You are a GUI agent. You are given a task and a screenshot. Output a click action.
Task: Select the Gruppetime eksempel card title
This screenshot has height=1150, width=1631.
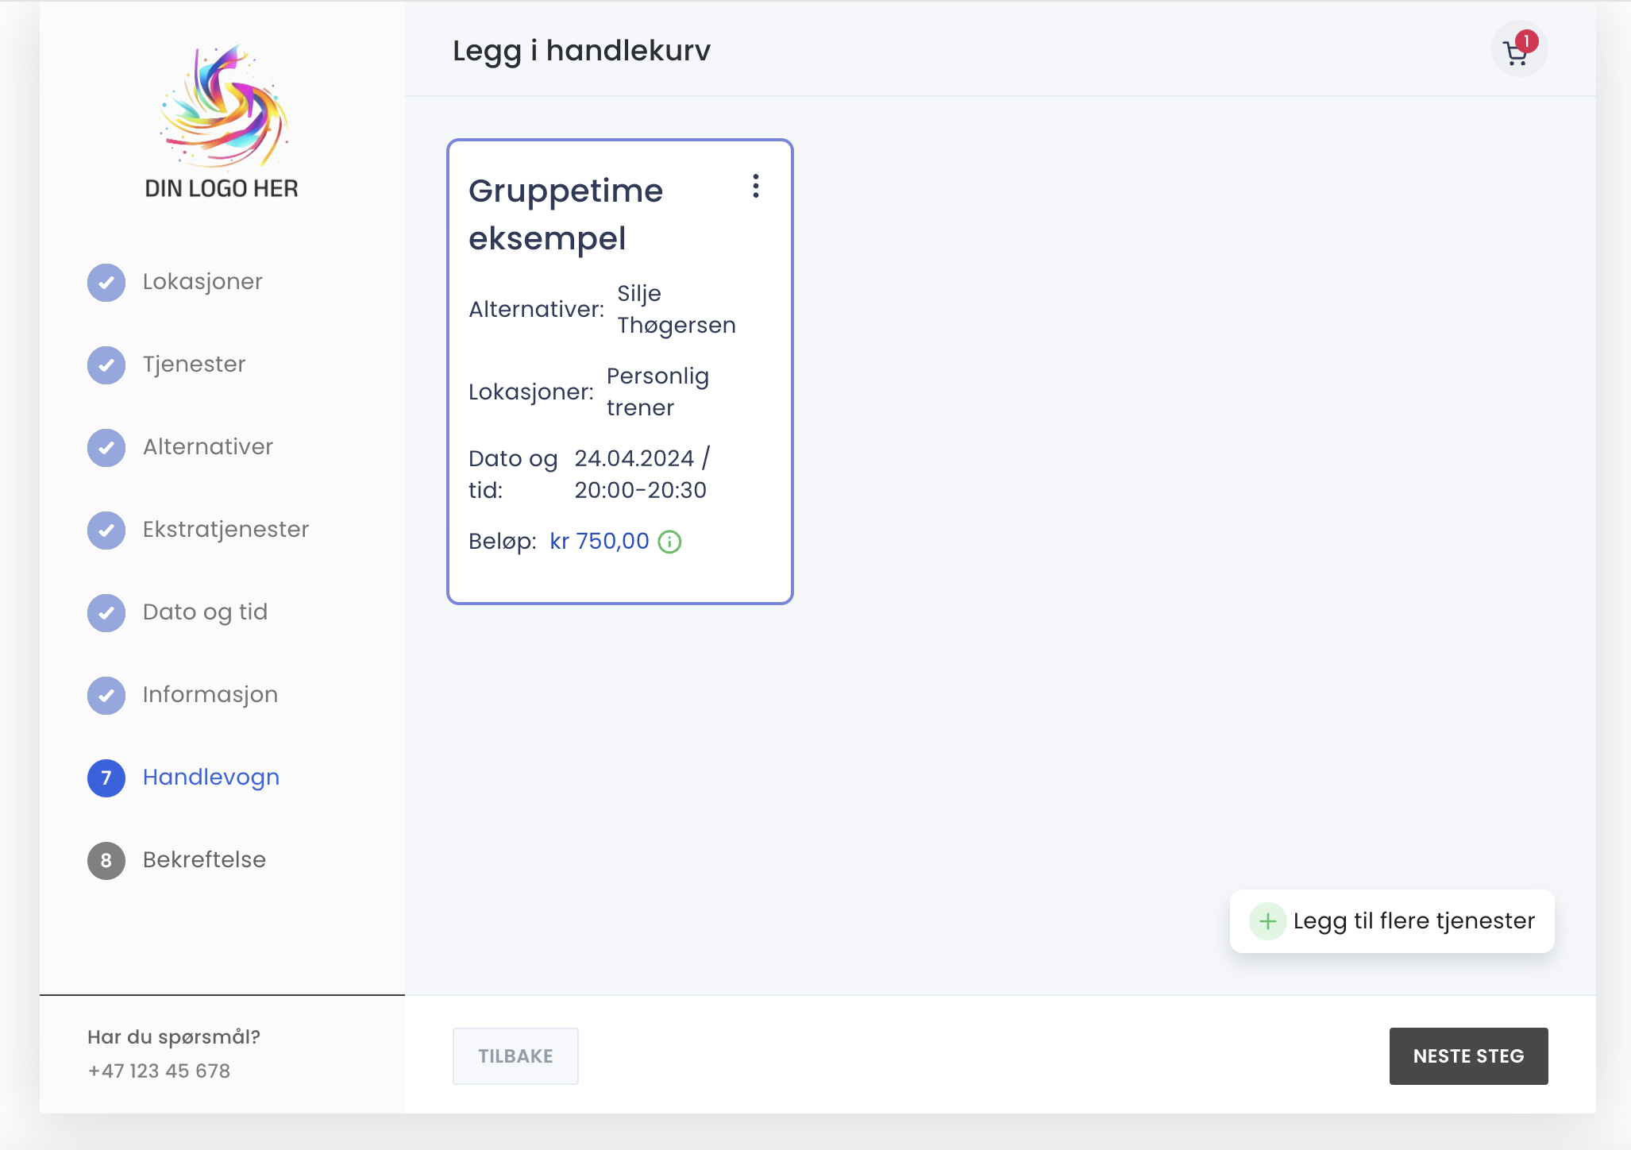click(x=565, y=214)
